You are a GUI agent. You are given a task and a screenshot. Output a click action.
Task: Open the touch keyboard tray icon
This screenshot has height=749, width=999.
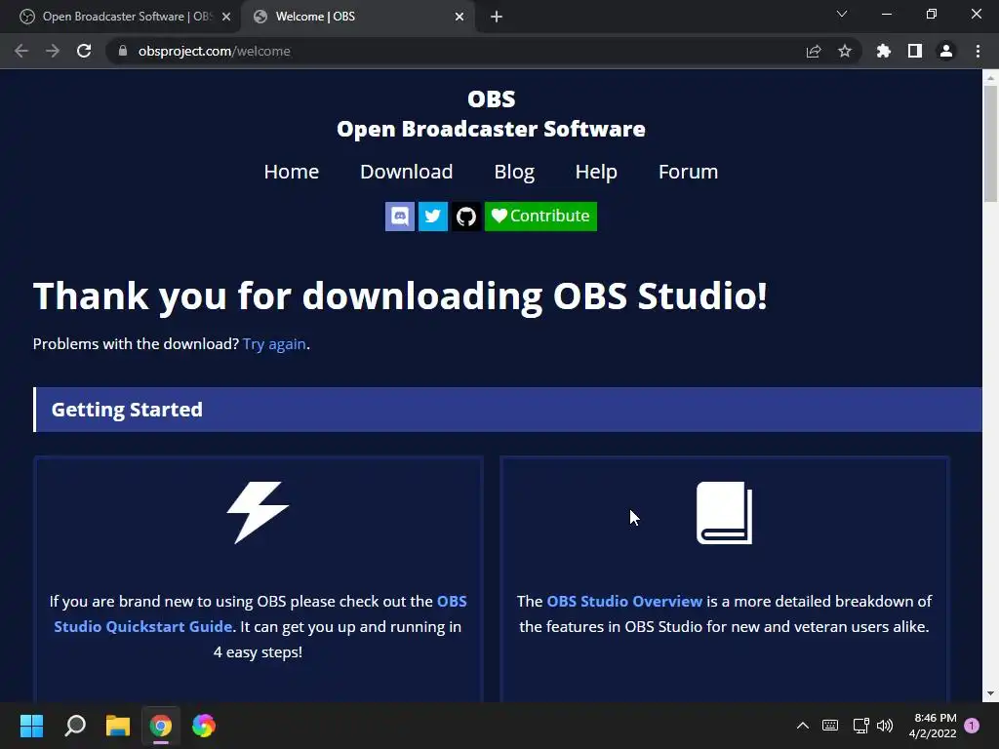[x=830, y=726]
